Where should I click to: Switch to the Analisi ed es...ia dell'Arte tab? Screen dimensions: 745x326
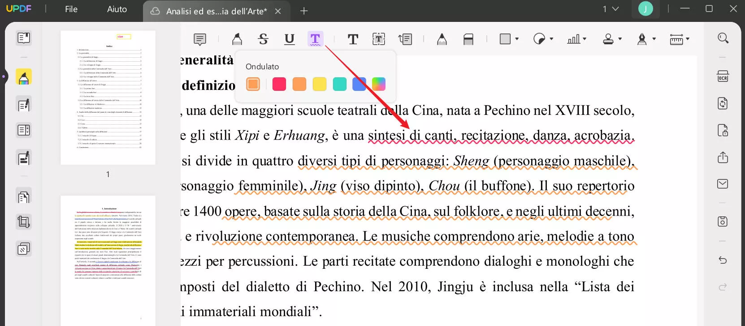(216, 11)
